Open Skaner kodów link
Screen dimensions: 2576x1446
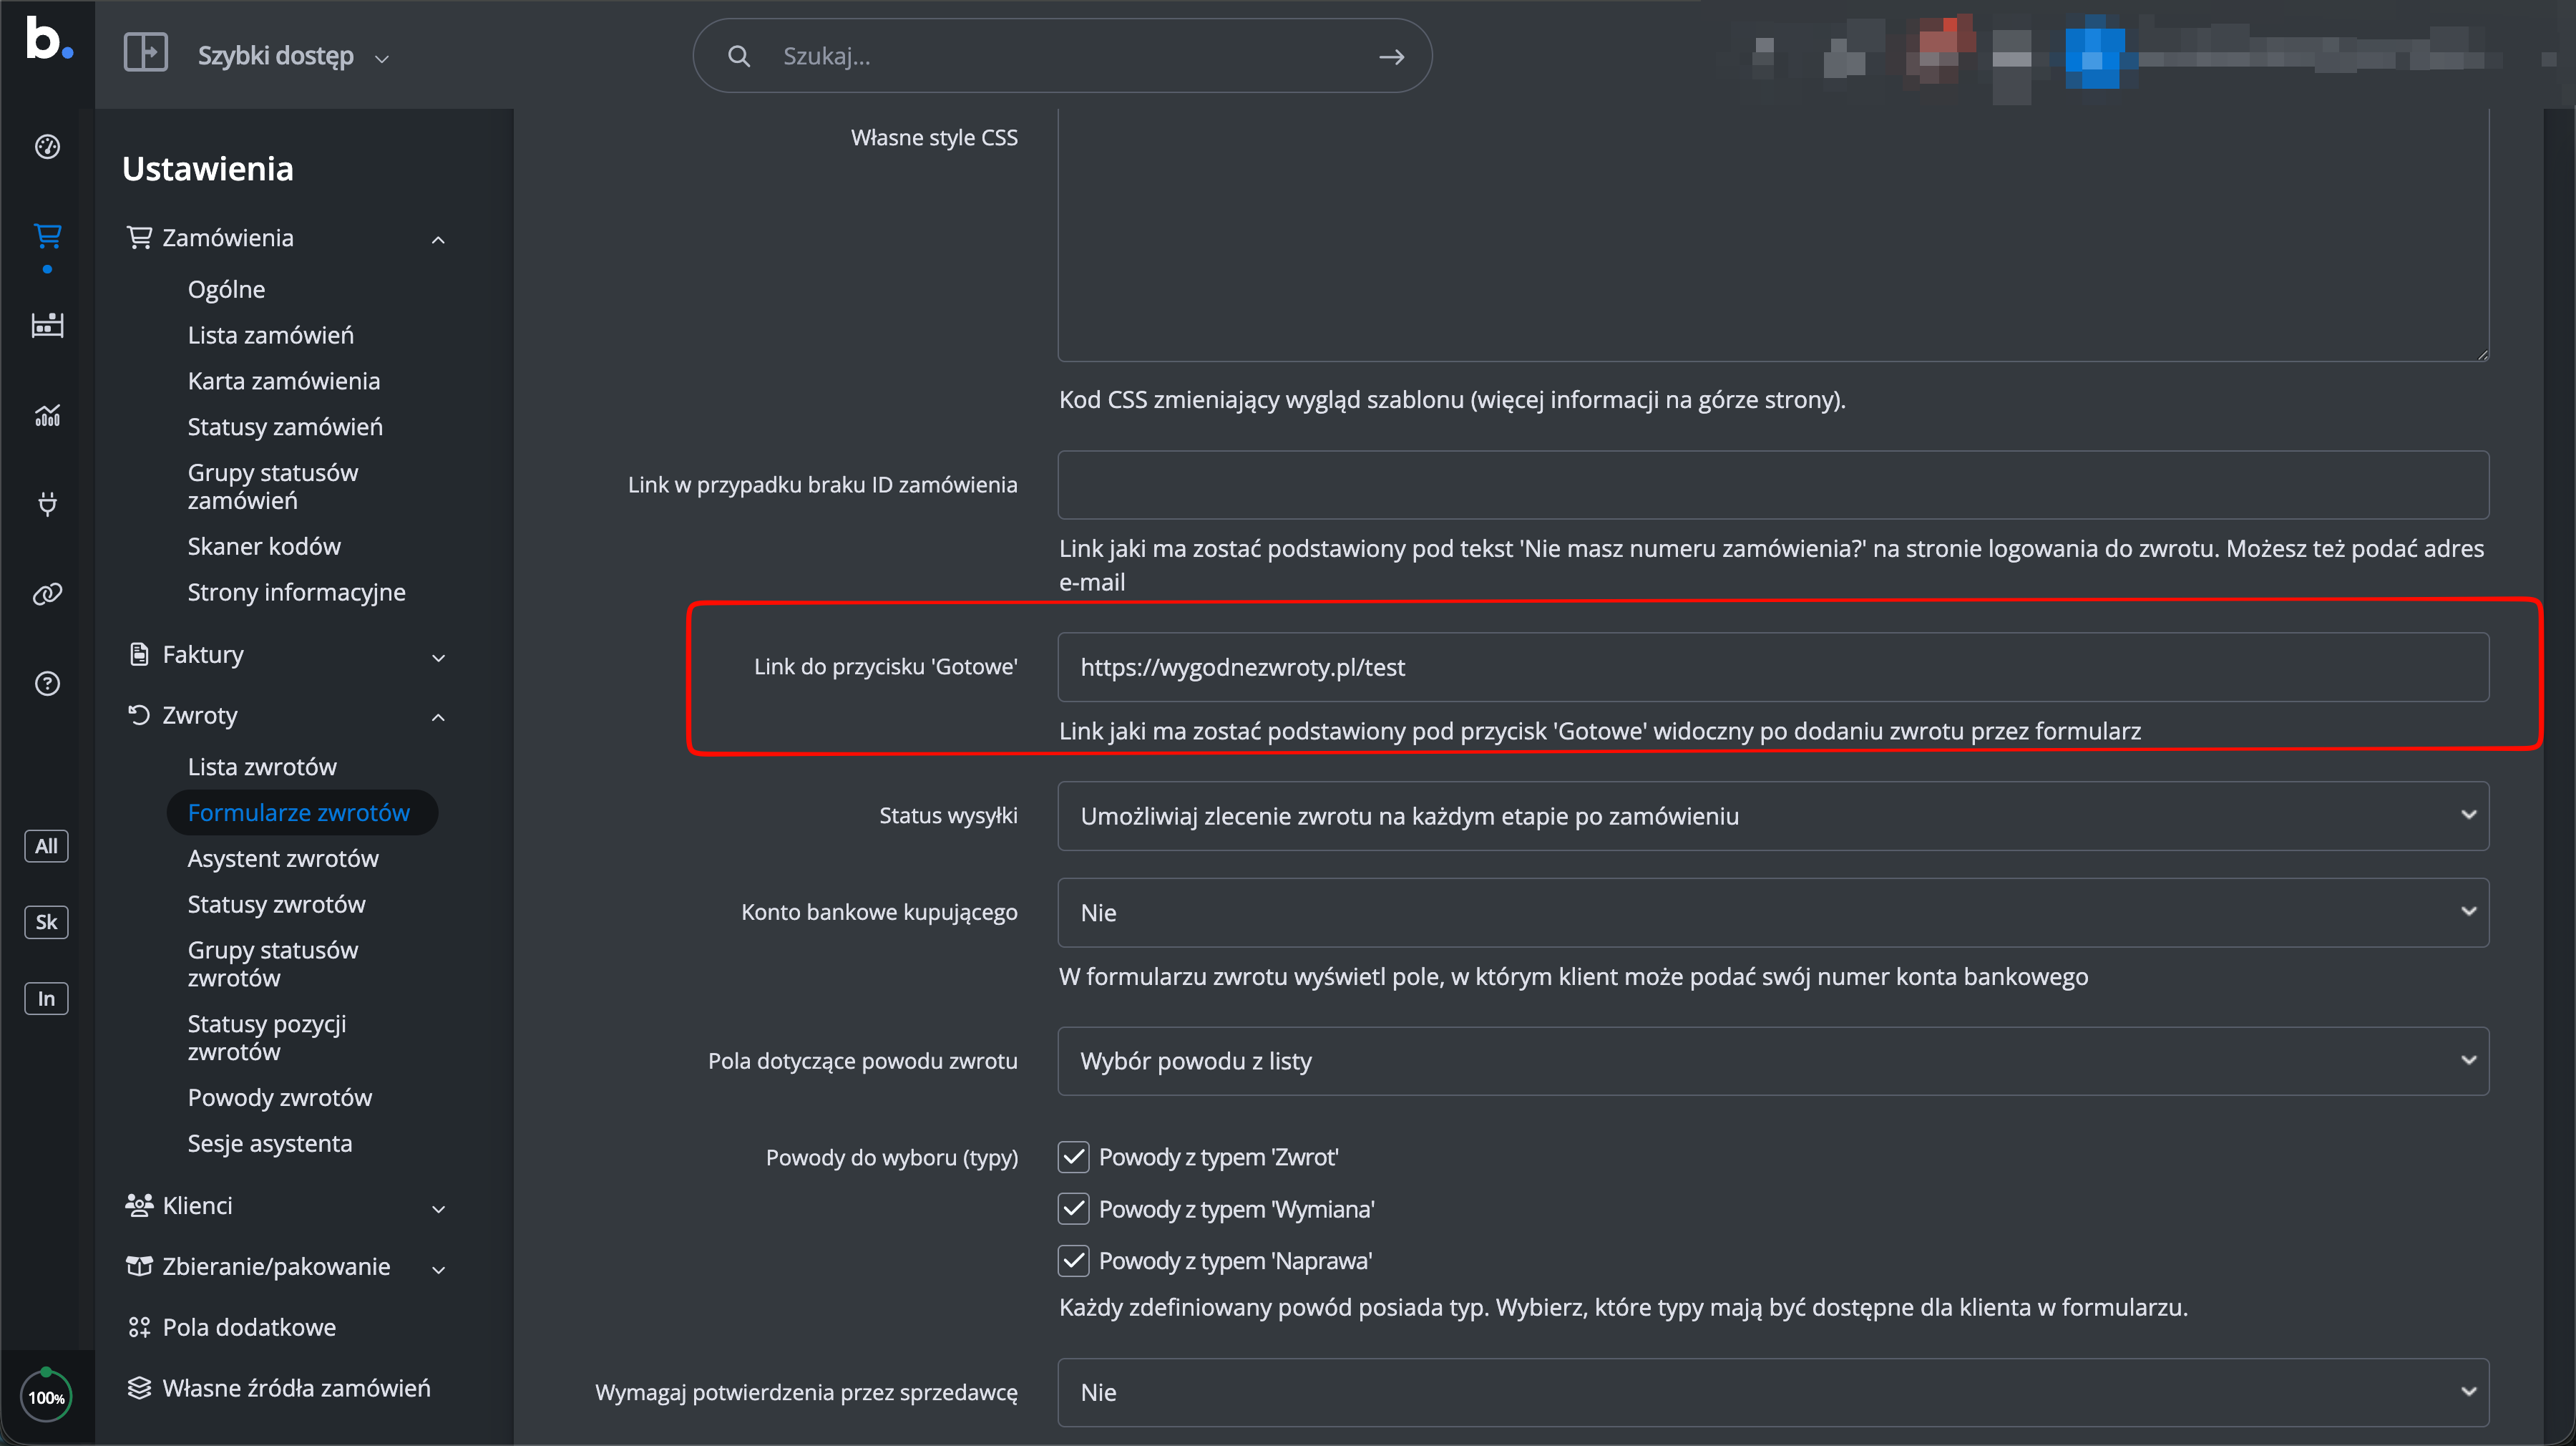(x=264, y=546)
